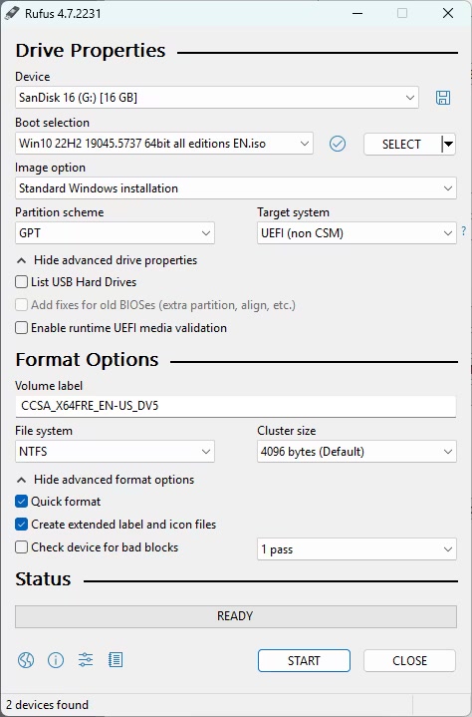
Task: Show About info icon
Action: click(x=56, y=660)
